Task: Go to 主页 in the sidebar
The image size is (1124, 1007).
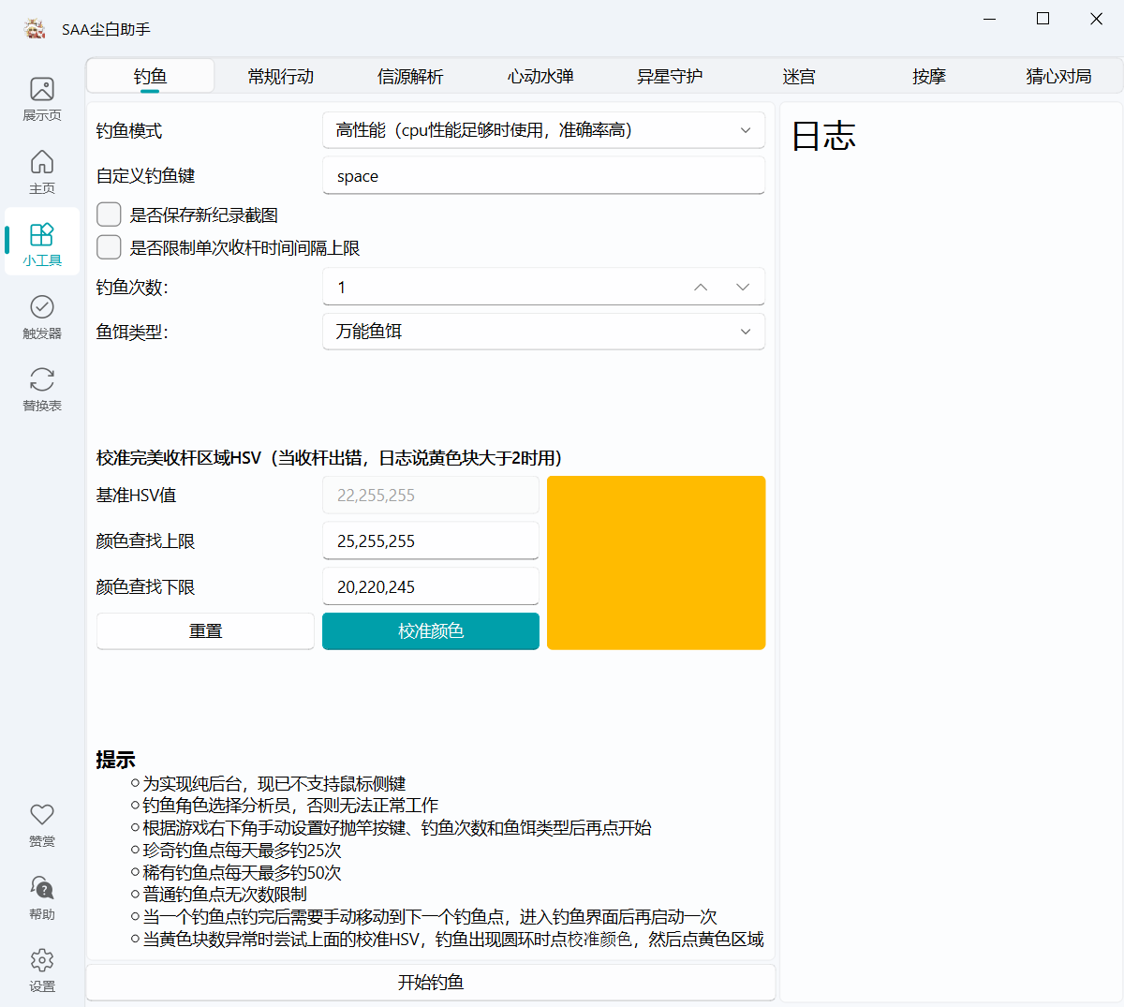Action: click(x=42, y=171)
